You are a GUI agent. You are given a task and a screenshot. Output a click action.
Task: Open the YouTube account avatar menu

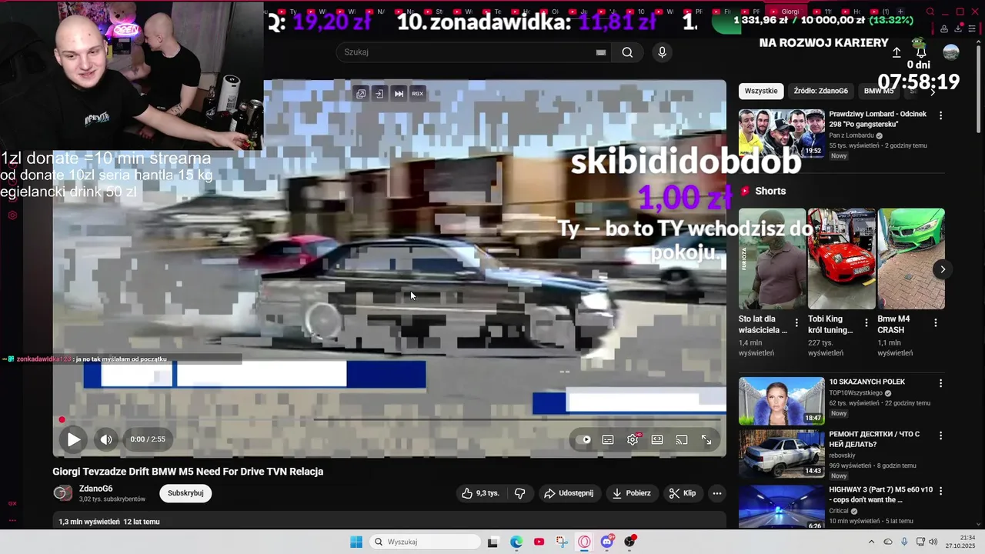click(x=951, y=52)
